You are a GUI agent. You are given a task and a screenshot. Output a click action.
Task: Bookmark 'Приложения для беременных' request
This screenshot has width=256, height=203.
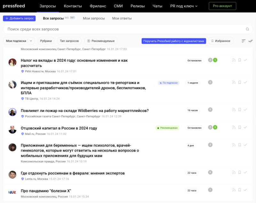point(239,145)
